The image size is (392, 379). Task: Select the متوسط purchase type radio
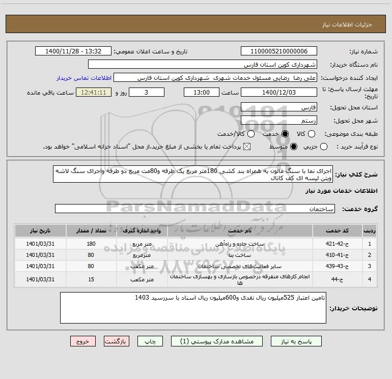pyautogui.click(x=294, y=147)
